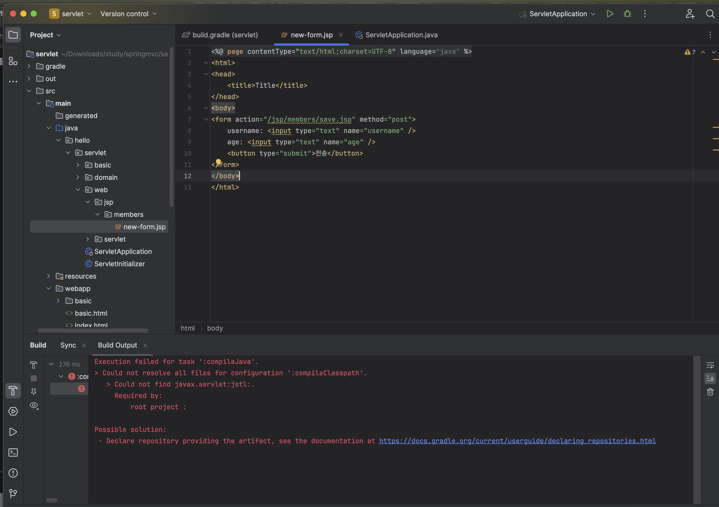Click the yellow intention bulb on line 11
The image size is (719, 507).
point(218,162)
